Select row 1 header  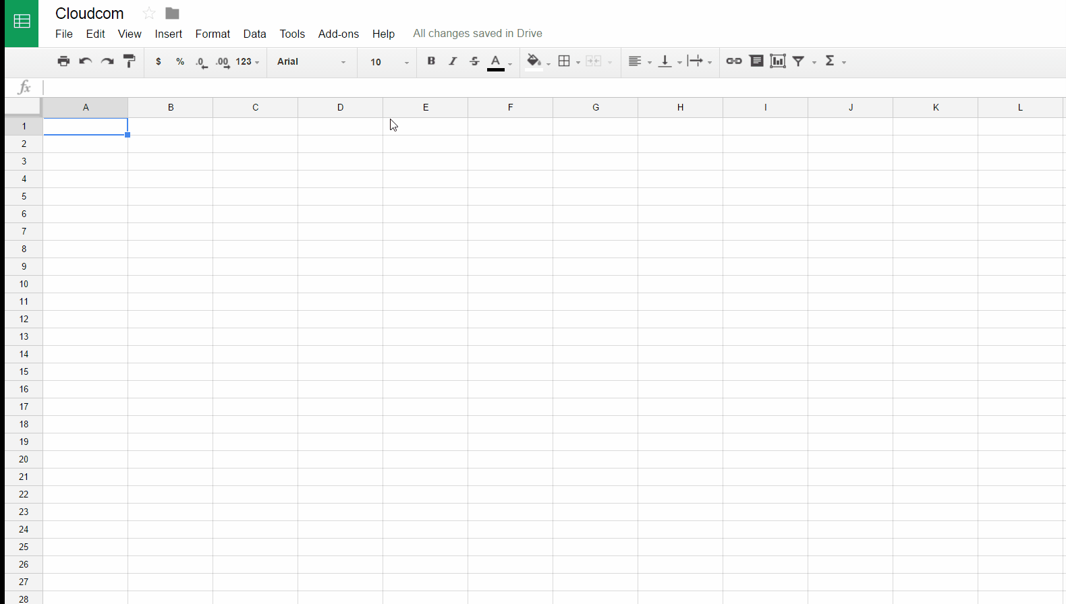pos(24,126)
